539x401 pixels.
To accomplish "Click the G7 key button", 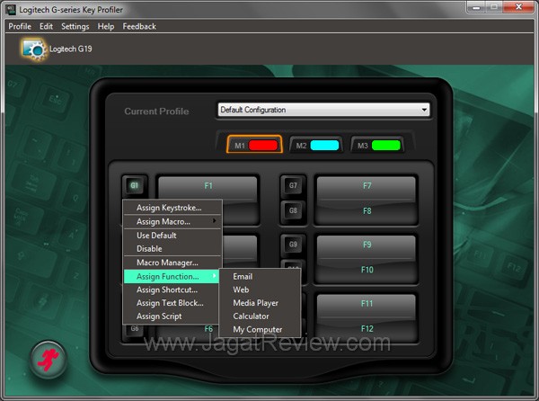I will [x=293, y=186].
